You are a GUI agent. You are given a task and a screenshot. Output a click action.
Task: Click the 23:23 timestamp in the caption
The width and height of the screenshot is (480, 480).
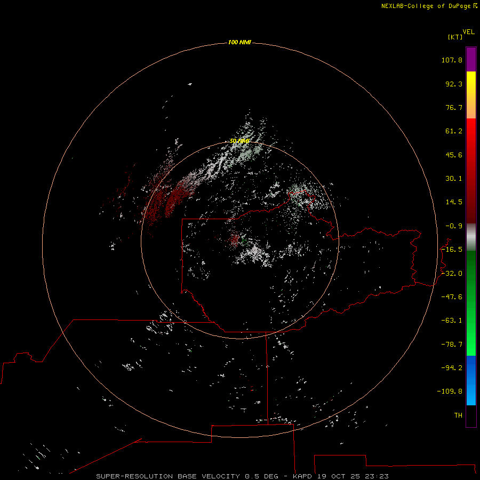click(377, 476)
